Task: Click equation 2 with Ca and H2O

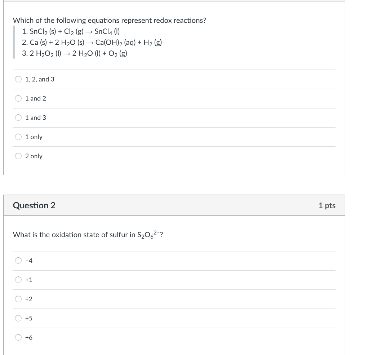Action: click(92, 42)
